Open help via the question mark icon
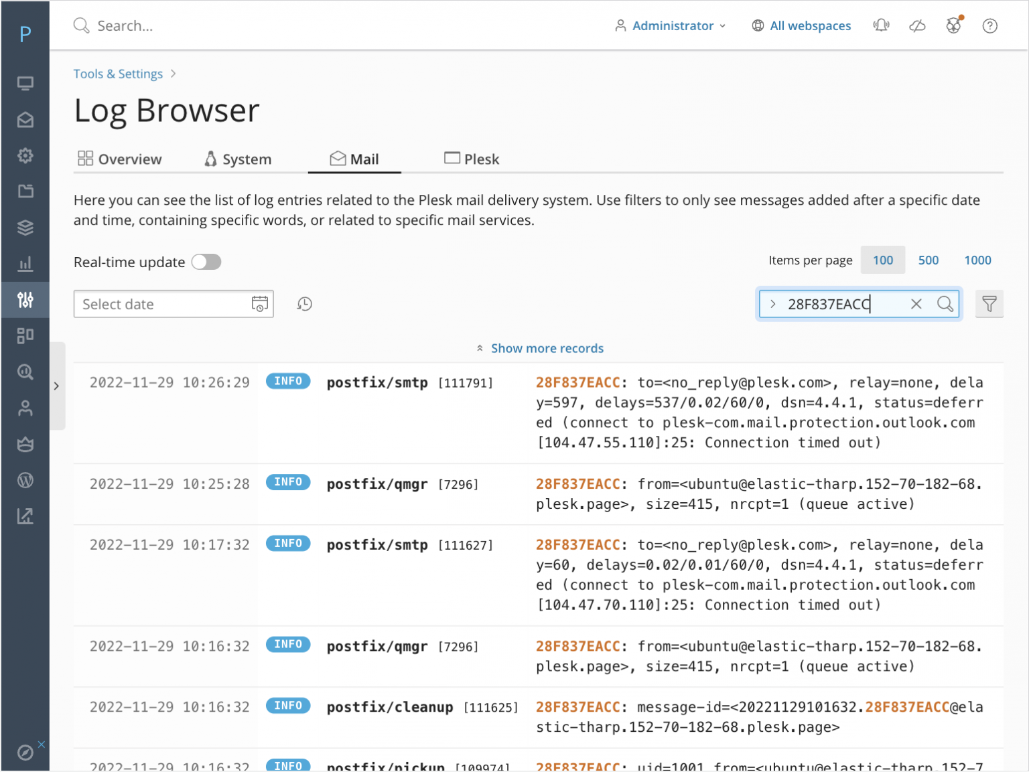The image size is (1029, 772). click(x=990, y=25)
